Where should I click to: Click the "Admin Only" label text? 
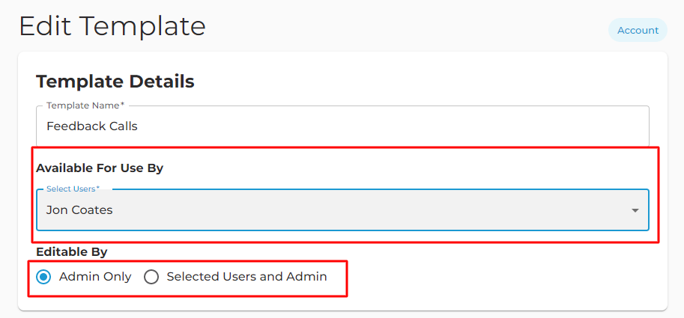point(95,277)
